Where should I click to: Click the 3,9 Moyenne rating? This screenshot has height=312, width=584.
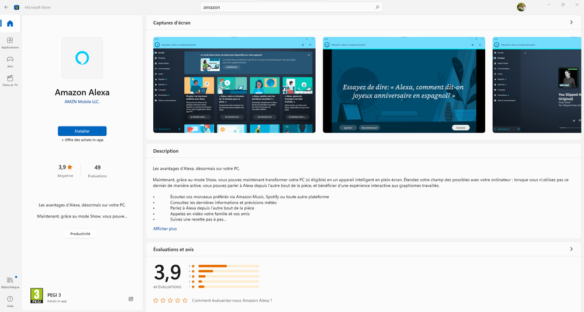(65, 171)
